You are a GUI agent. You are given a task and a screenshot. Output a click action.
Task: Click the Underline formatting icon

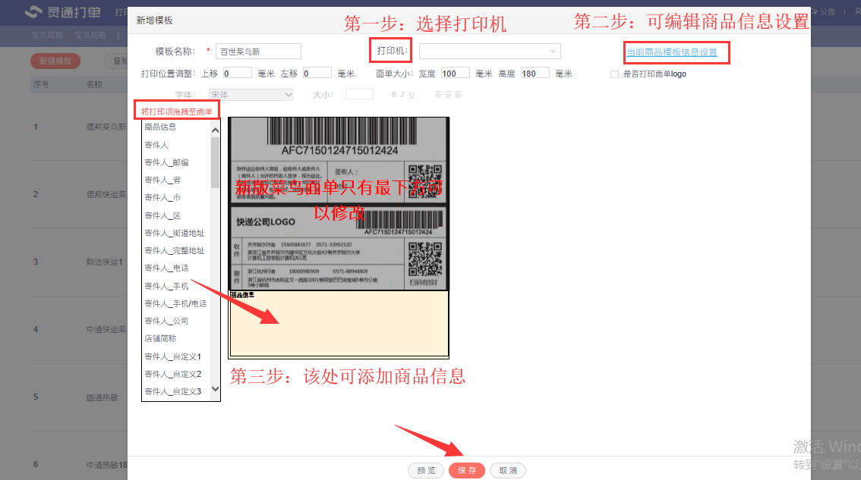click(412, 95)
